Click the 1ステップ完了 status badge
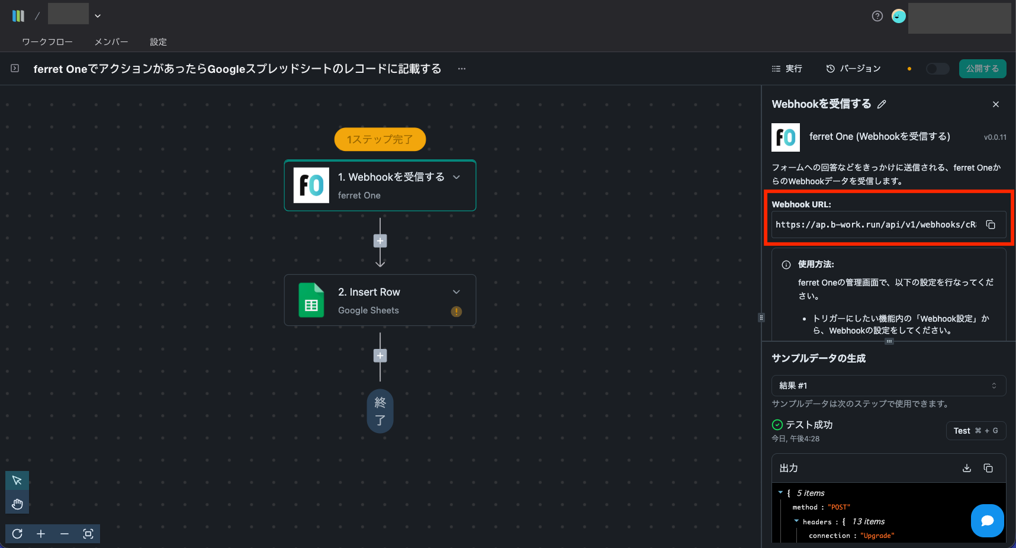 click(380, 139)
